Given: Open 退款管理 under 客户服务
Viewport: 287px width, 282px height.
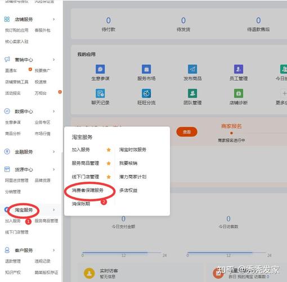Looking at the screenshot, I should (13, 261).
